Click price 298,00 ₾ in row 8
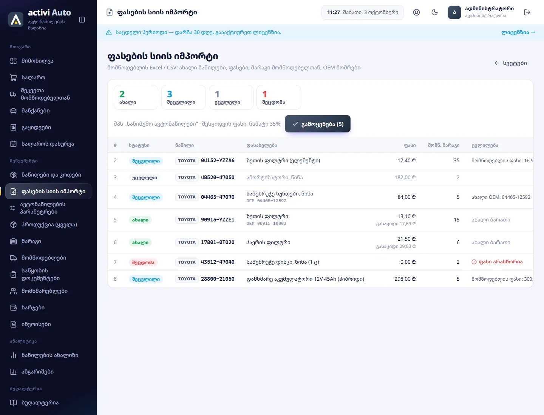Viewport: 544px width, 415px height. (405, 279)
